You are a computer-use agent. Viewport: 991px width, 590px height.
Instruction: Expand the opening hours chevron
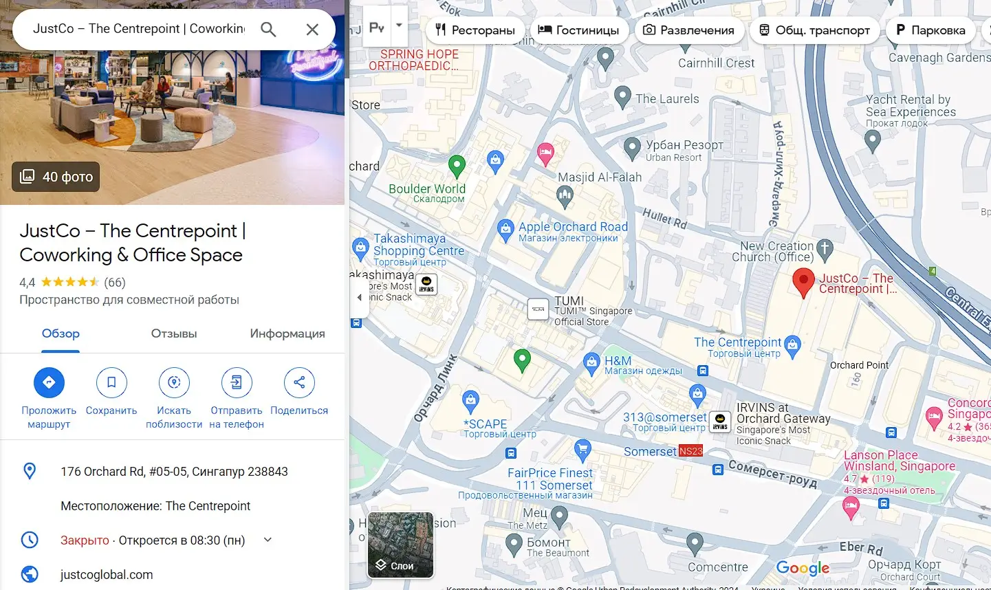(x=268, y=540)
